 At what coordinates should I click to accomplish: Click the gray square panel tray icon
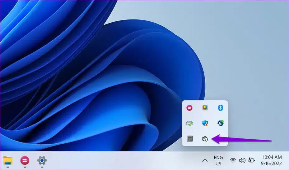point(189,139)
